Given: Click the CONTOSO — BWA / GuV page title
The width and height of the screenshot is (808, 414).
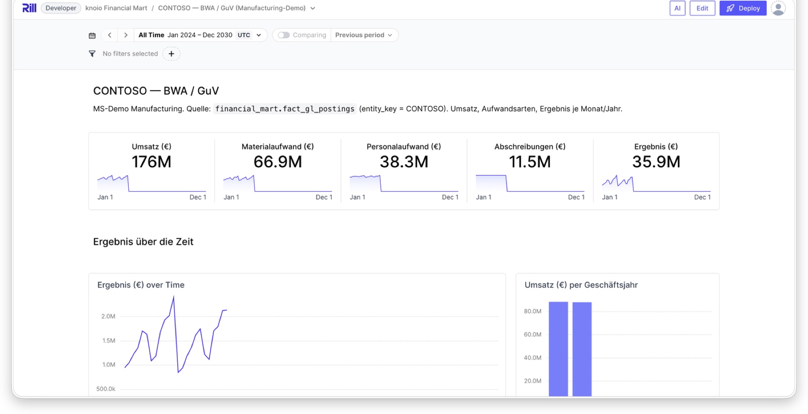Looking at the screenshot, I should point(156,91).
